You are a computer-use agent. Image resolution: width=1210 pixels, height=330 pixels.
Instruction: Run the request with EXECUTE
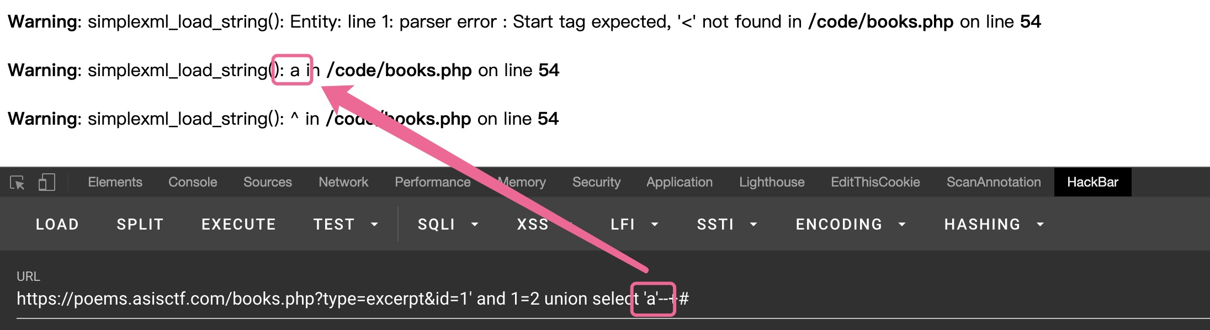tap(238, 224)
